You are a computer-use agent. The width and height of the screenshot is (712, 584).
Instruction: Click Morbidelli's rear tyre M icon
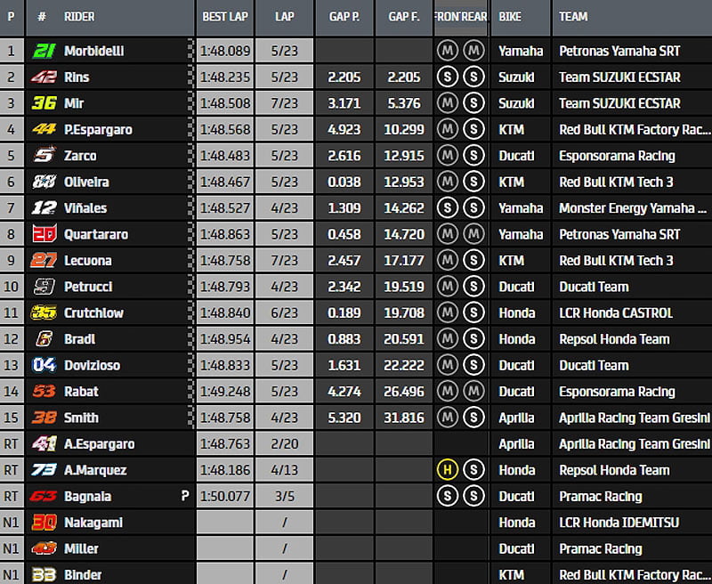473,51
